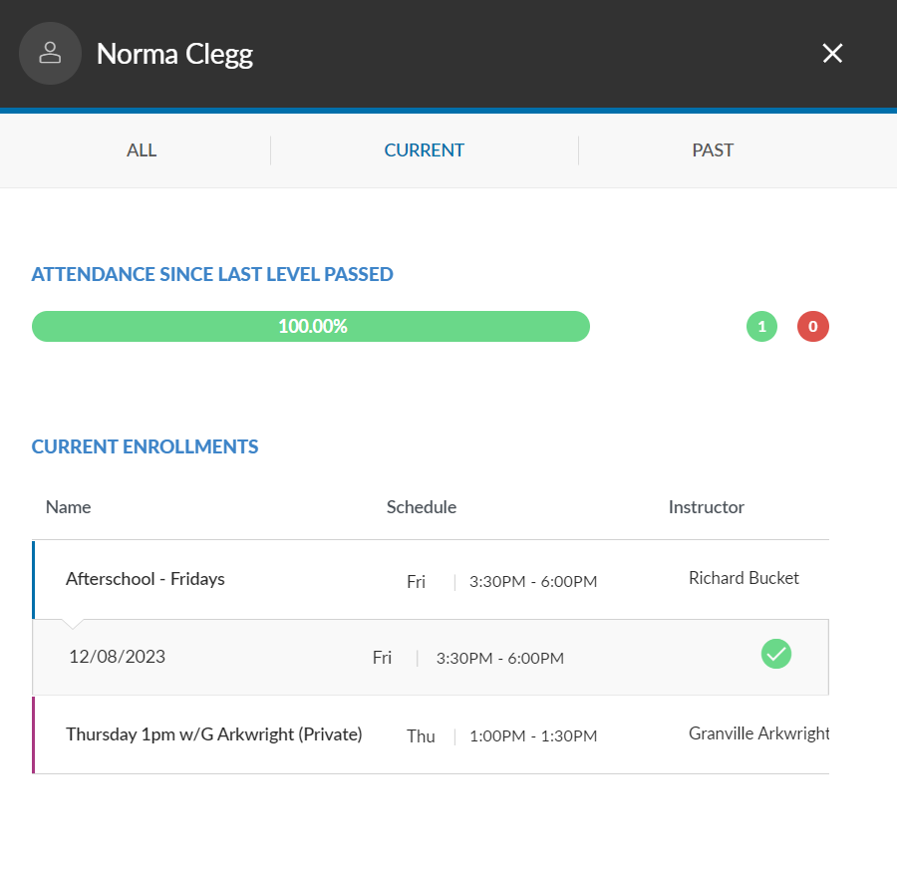Click the 1:00PM - 1:30PM schedule time
The image size is (897, 871).
tap(533, 736)
